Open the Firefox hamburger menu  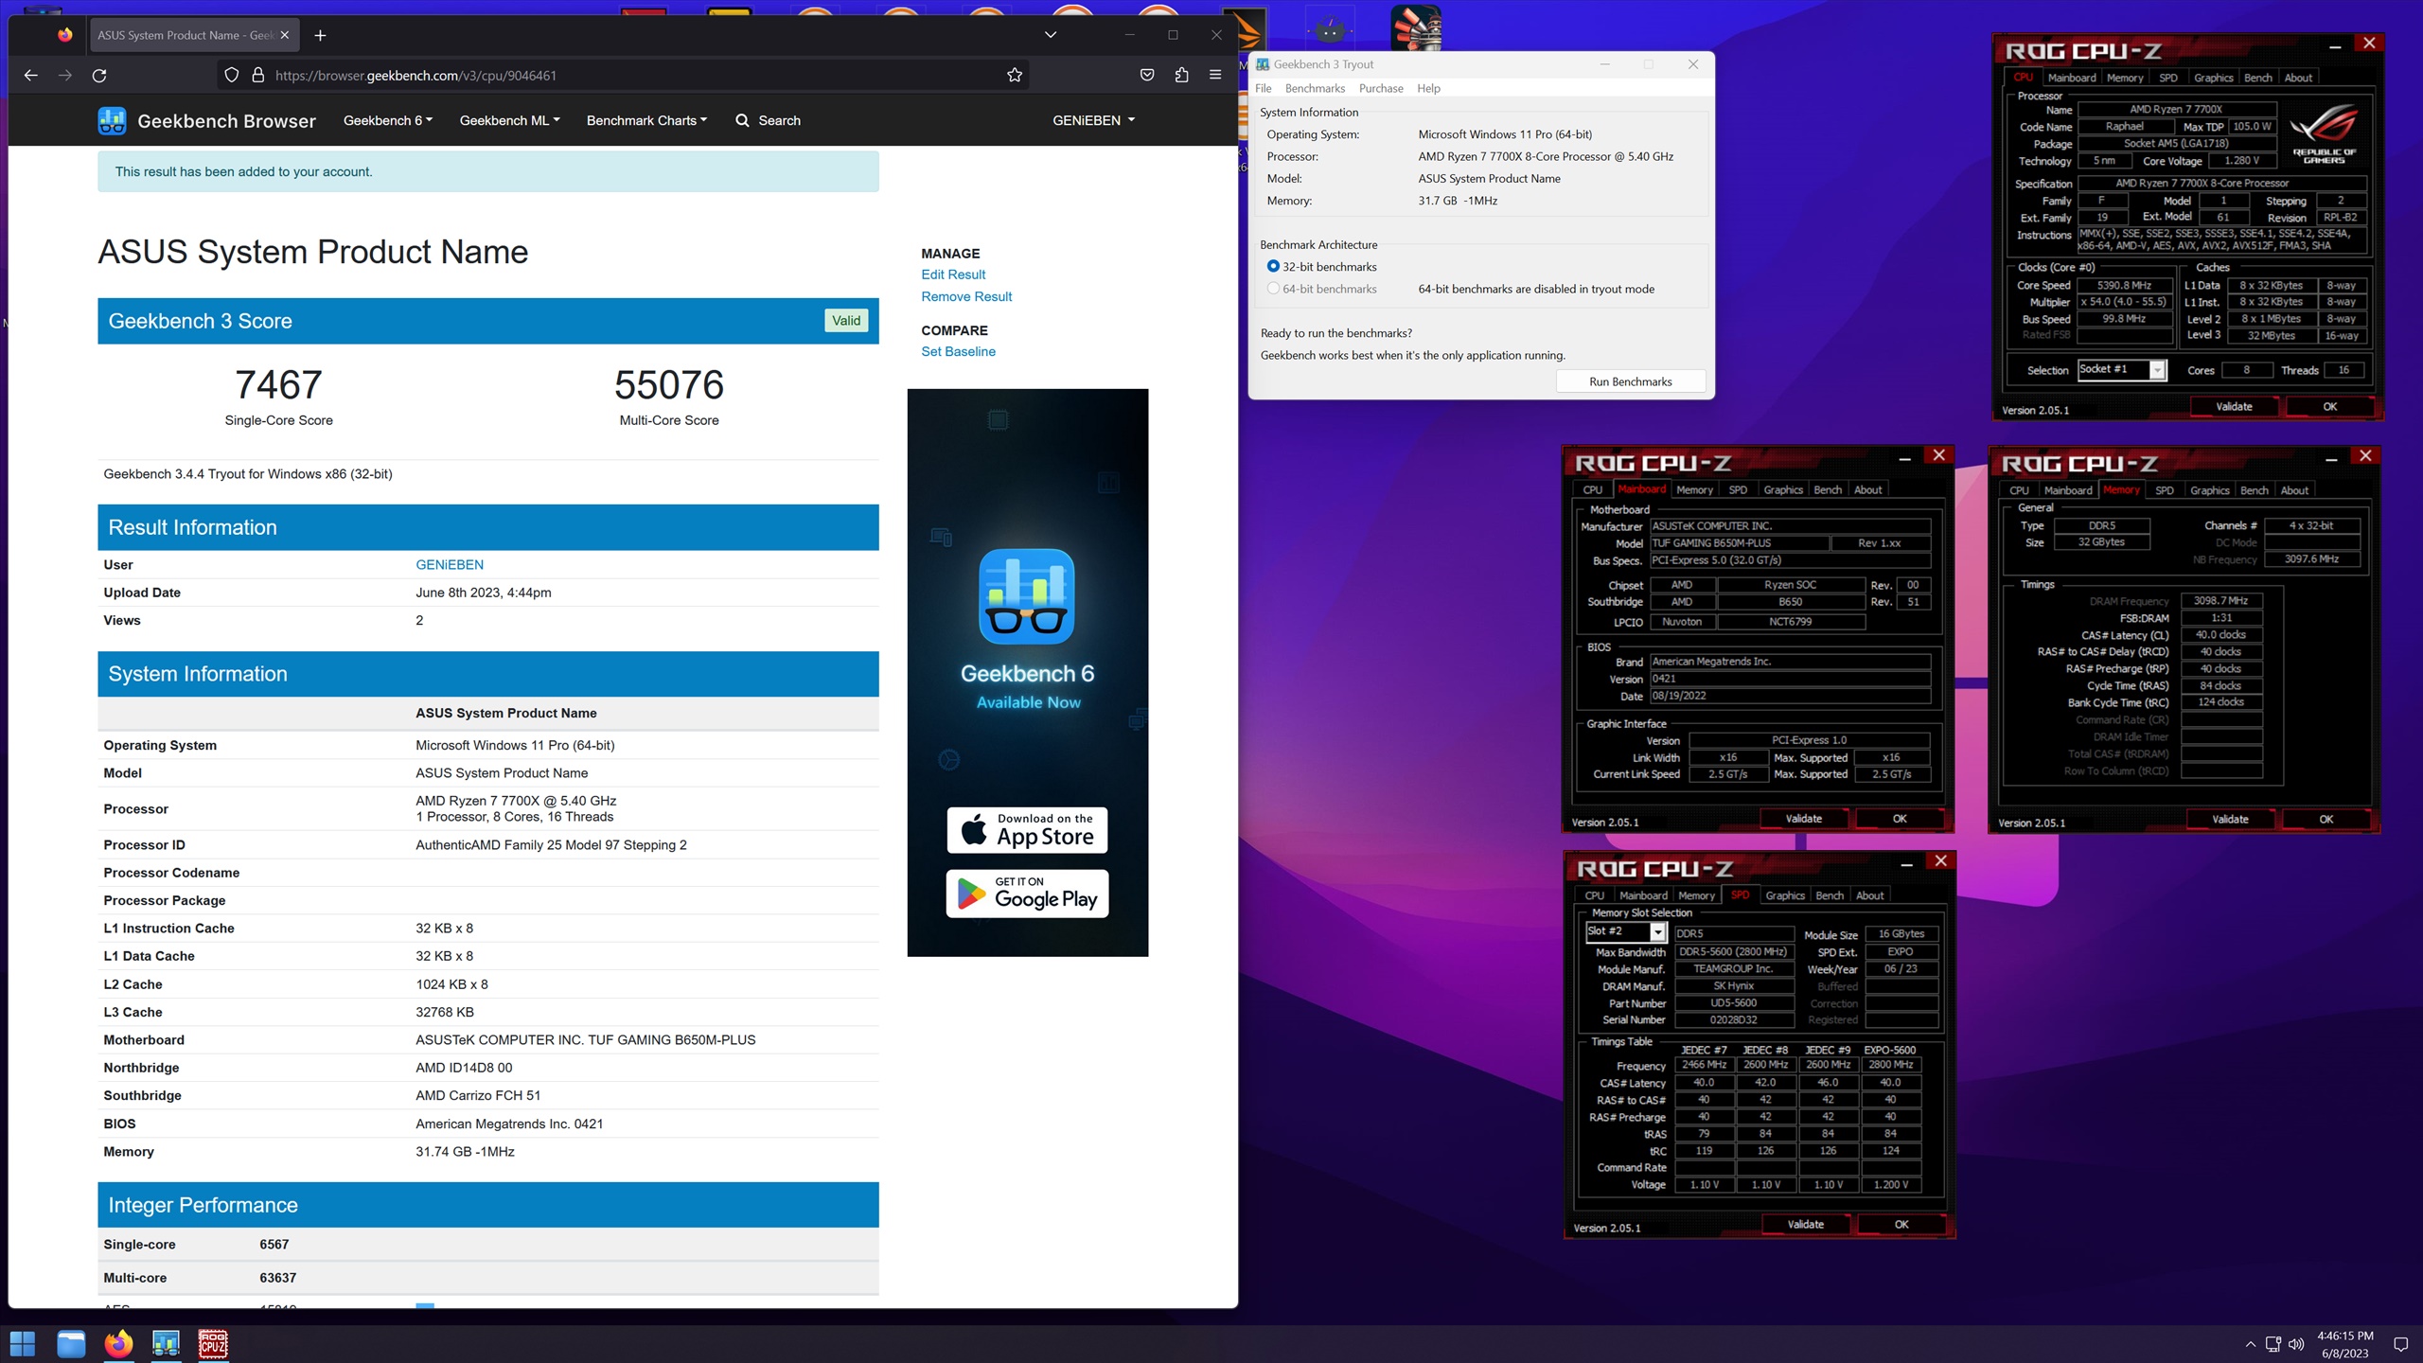click(1215, 76)
